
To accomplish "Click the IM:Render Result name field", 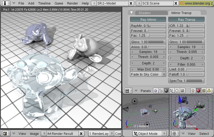I will pyautogui.click(x=63, y=134).
